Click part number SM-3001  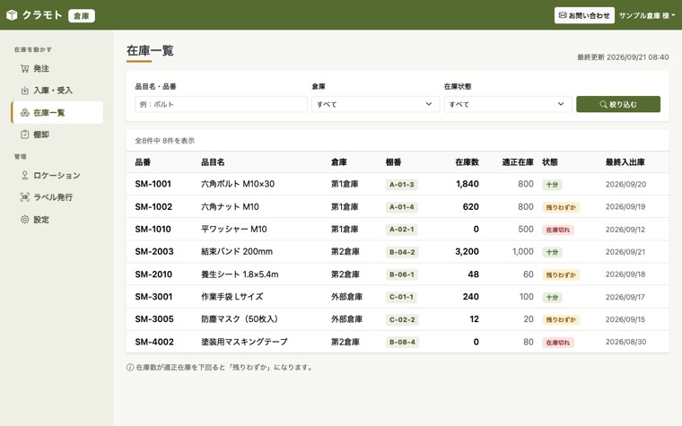click(x=153, y=297)
